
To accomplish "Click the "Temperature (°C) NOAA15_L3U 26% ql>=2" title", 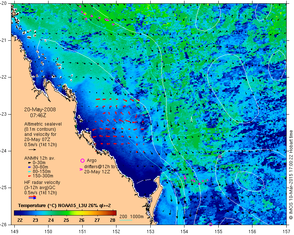I will point(64,205).
